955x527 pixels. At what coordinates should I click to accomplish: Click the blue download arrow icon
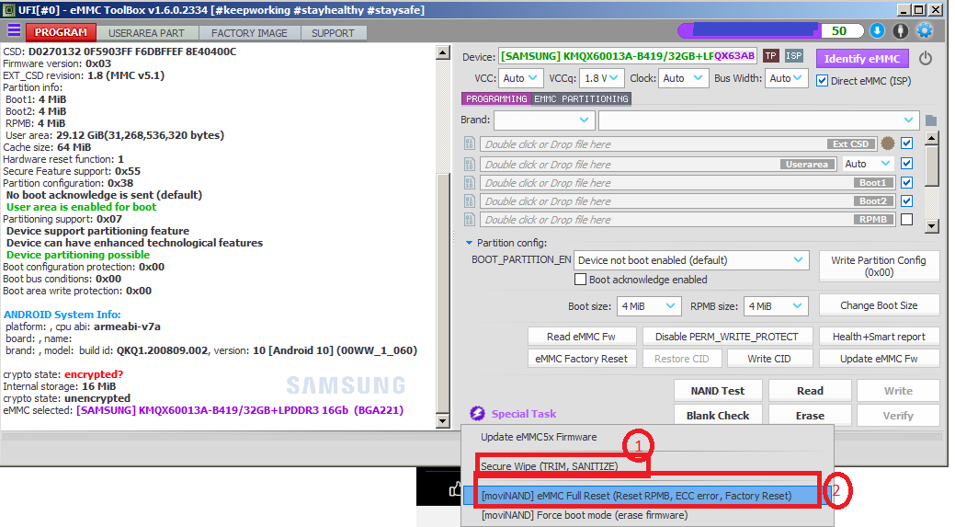click(x=877, y=31)
